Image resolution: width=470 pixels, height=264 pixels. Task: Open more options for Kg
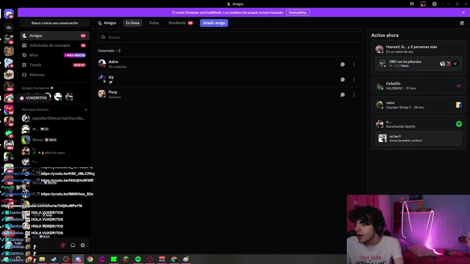[x=354, y=80]
